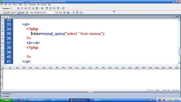Click the Apply Comment icon
The height and width of the screenshot is (102, 181).
pyautogui.click(x=3, y=50)
